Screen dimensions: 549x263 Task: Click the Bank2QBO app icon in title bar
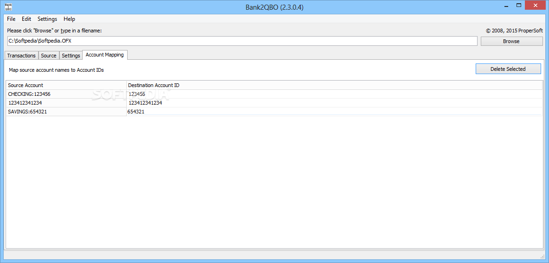tap(7, 6)
